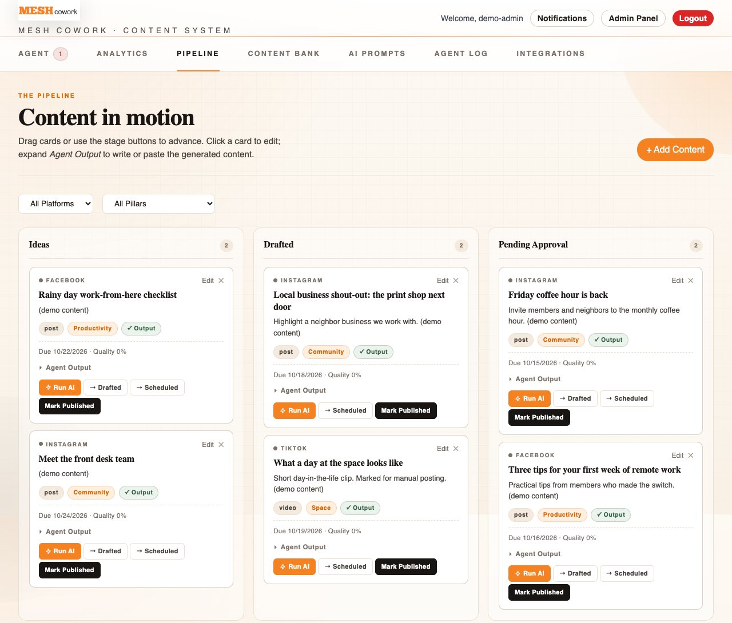Edit the 'What a day at the space' card

[443, 449]
